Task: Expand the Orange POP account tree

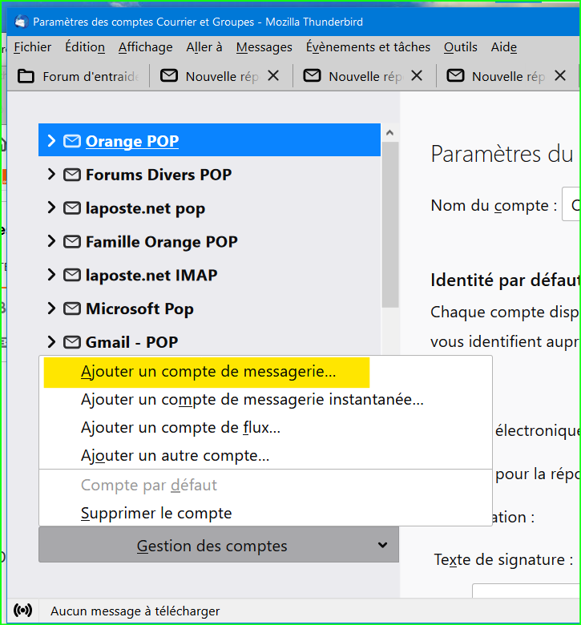Action: click(x=51, y=141)
